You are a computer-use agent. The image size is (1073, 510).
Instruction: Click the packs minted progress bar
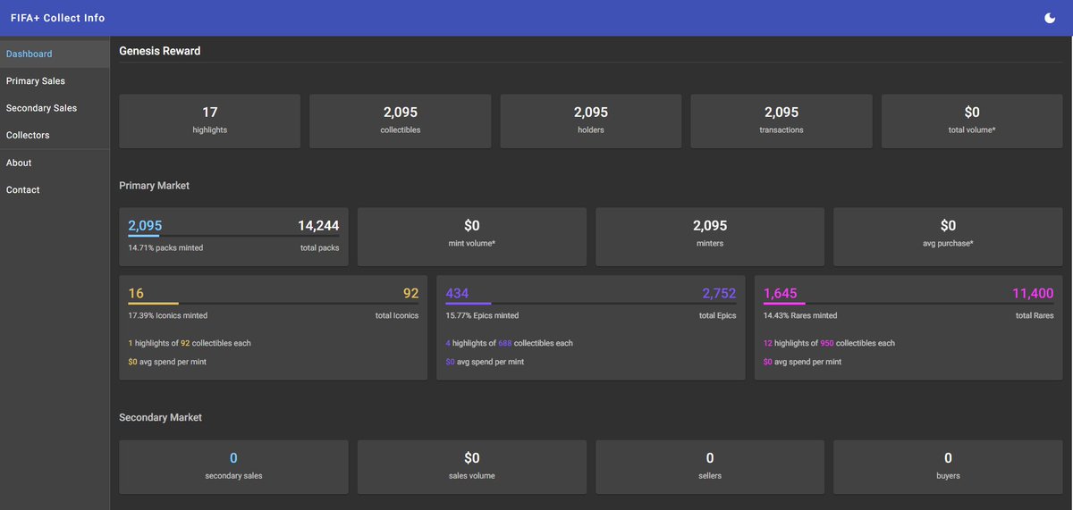[x=233, y=236]
